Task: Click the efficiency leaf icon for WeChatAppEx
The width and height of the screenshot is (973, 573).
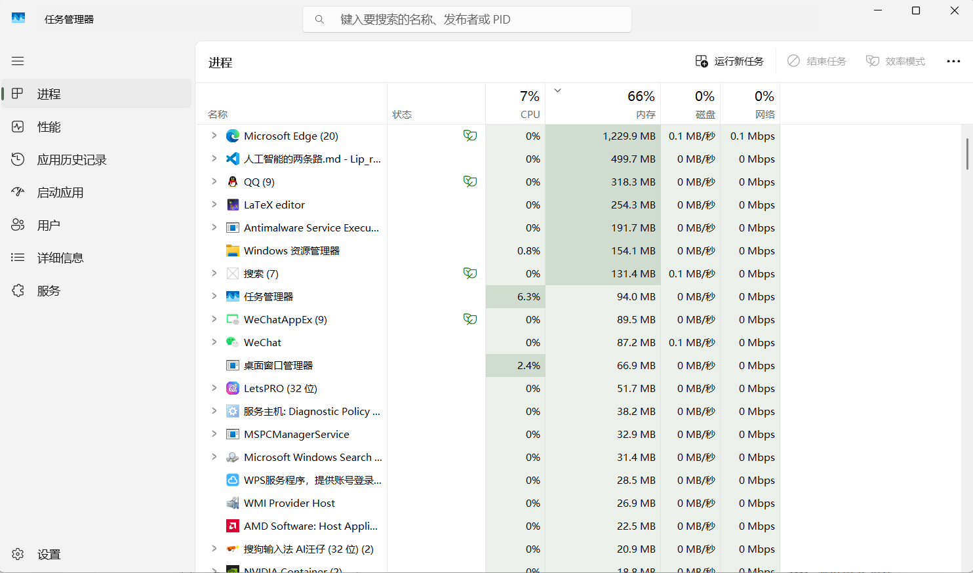Action: (x=470, y=319)
